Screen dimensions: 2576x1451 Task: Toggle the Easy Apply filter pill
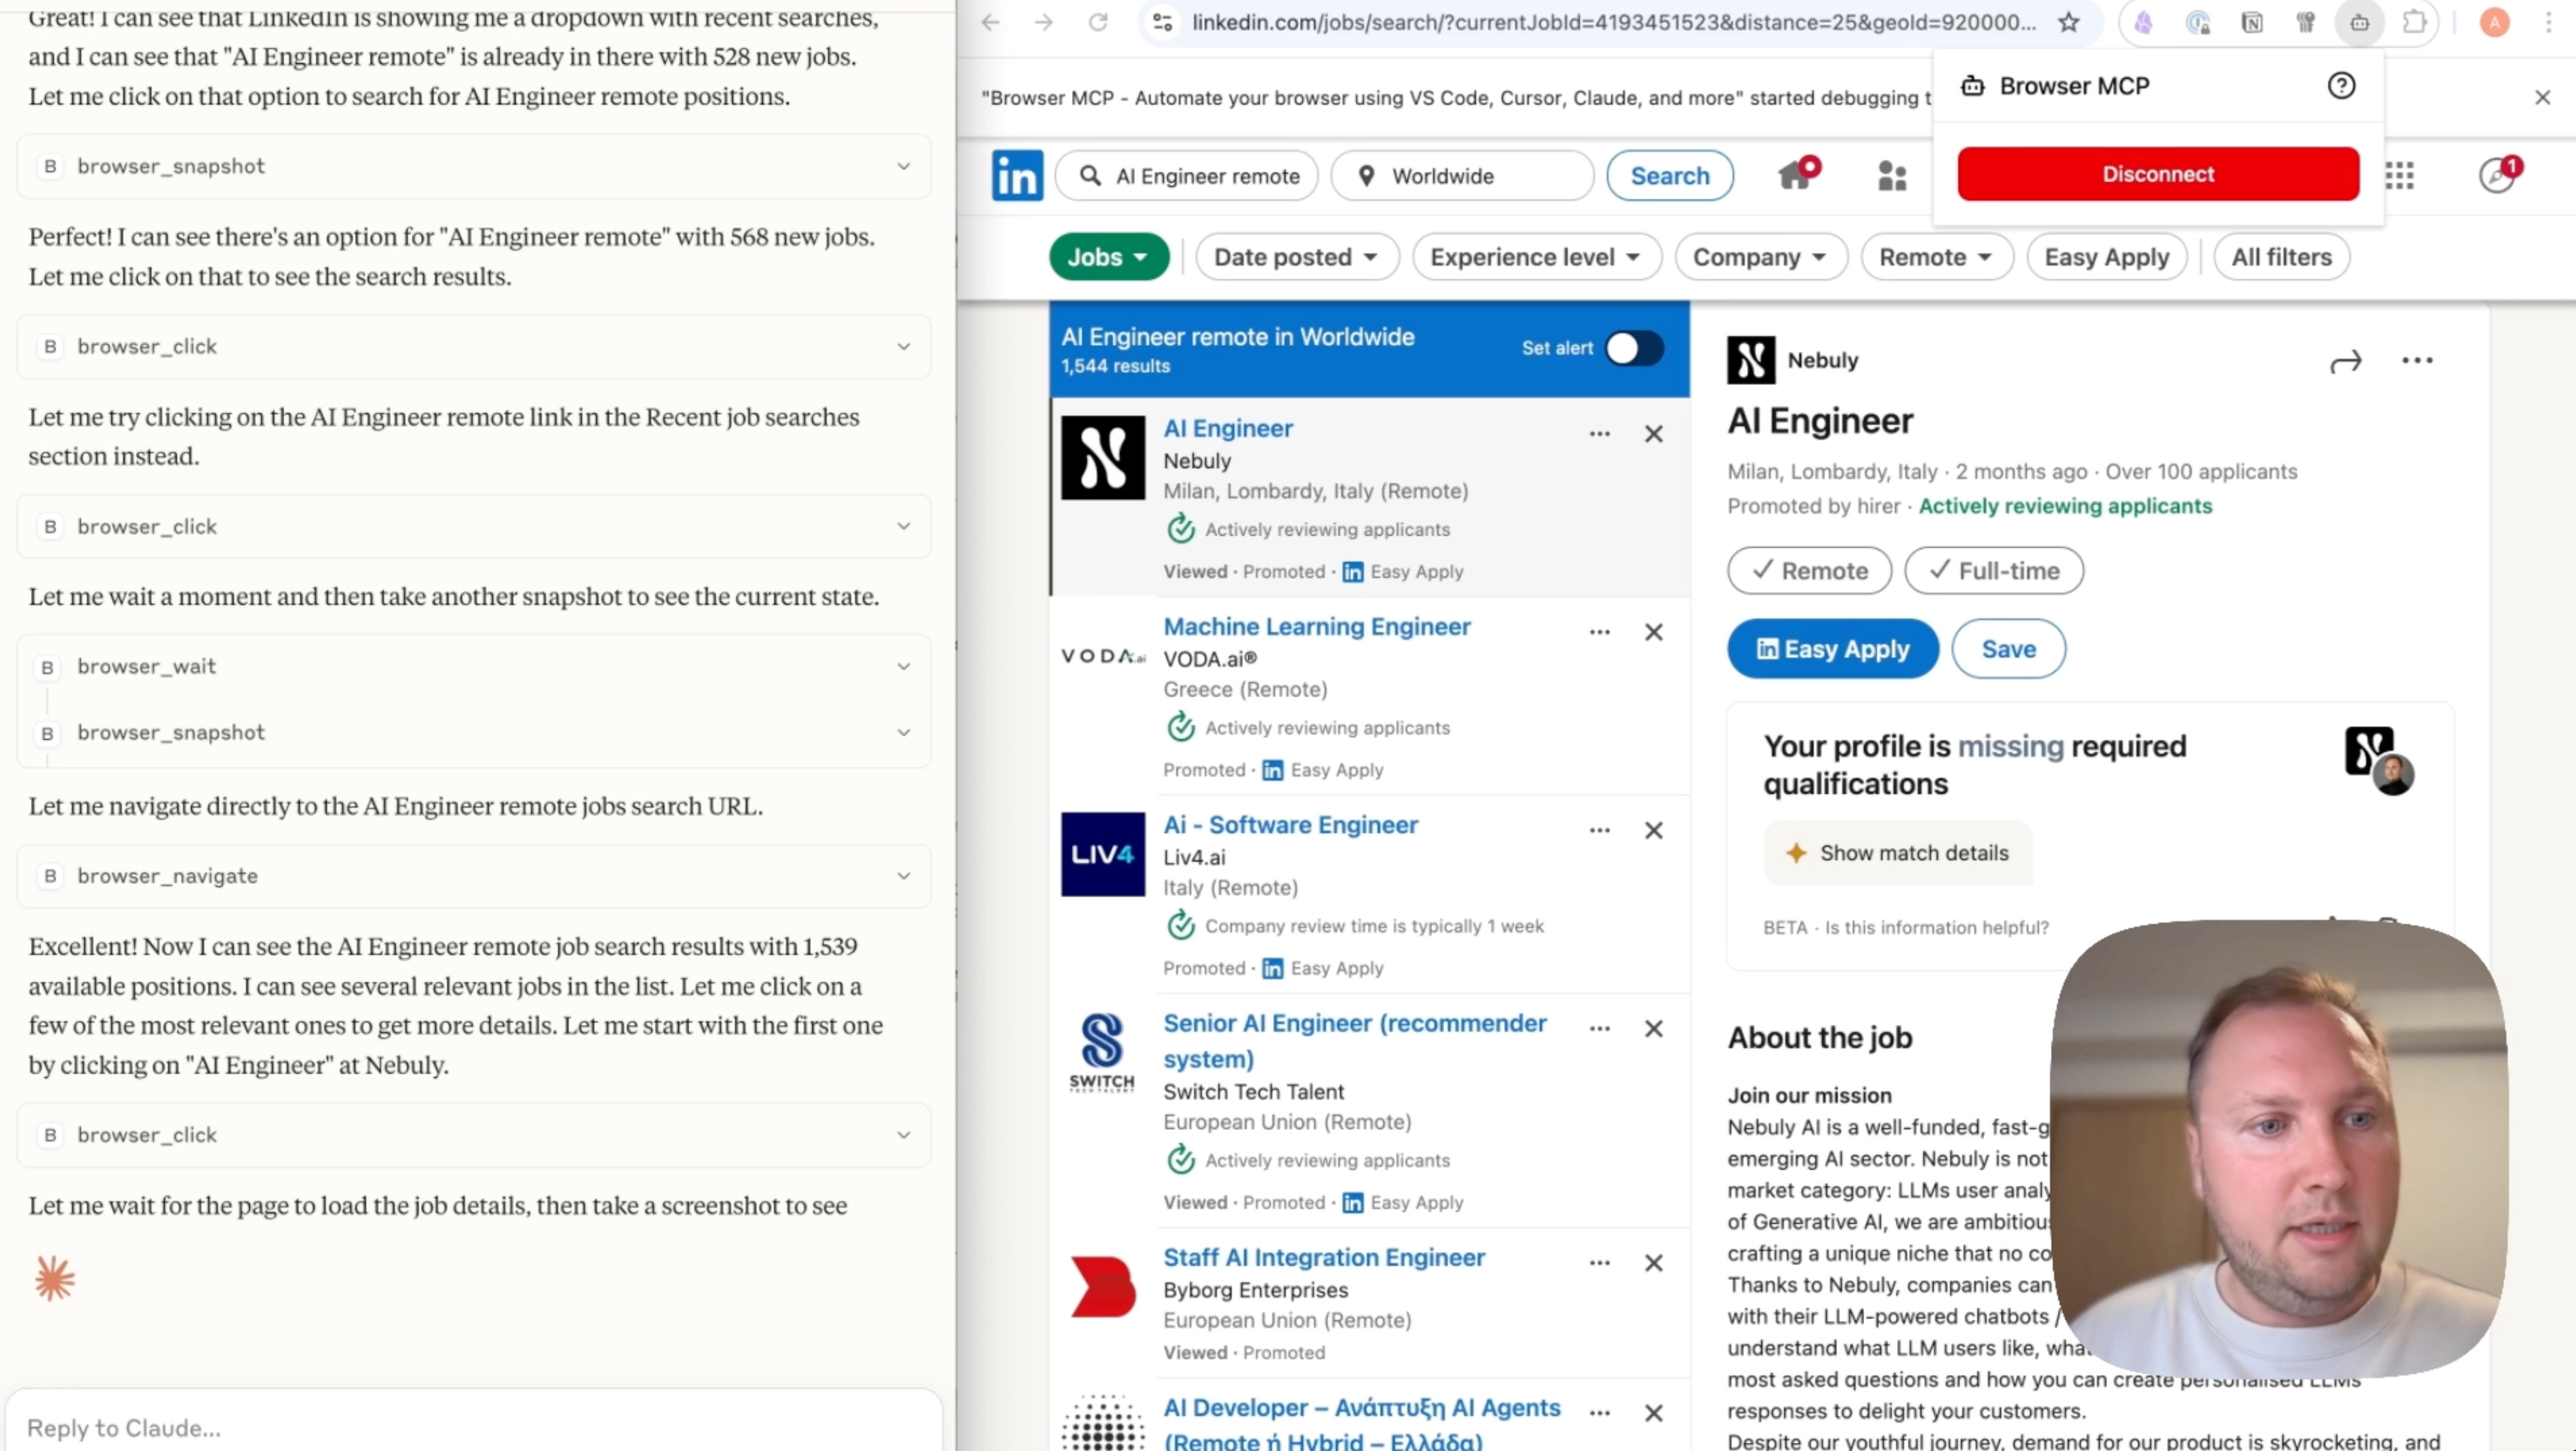point(2106,257)
